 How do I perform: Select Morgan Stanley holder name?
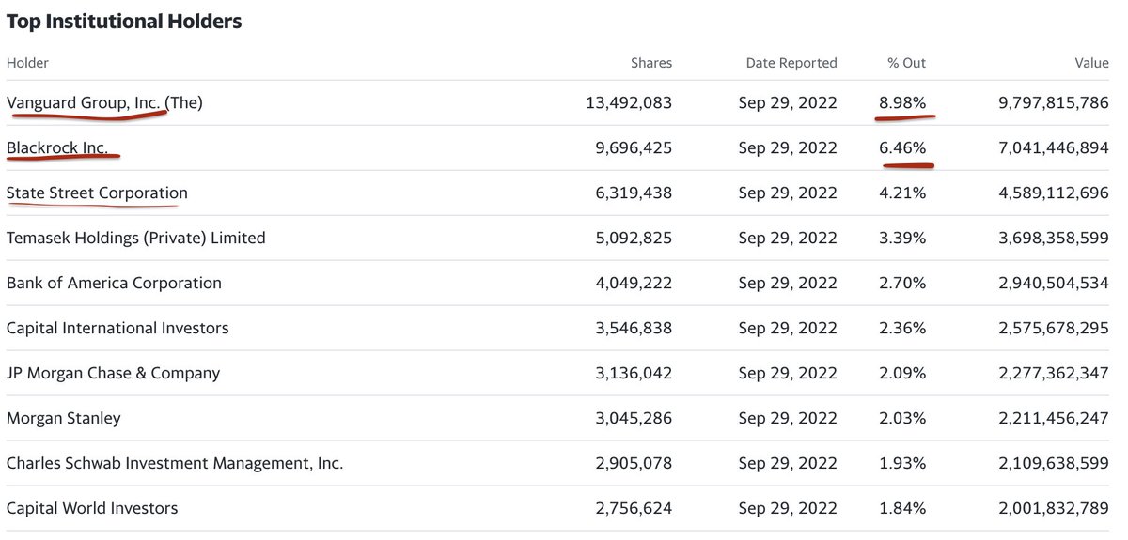[64, 418]
